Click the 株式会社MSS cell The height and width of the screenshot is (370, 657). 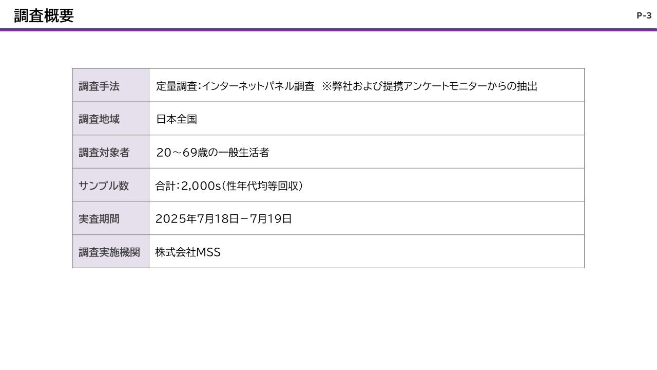188,252
